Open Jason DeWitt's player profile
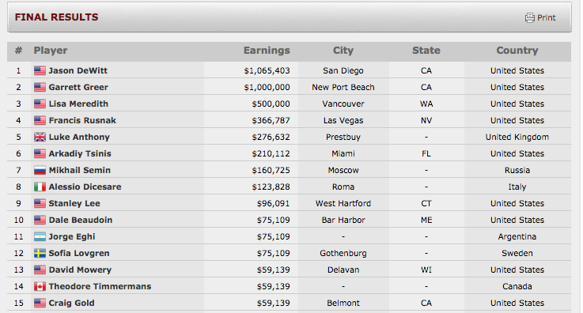This screenshot has width=583, height=313. pos(78,70)
